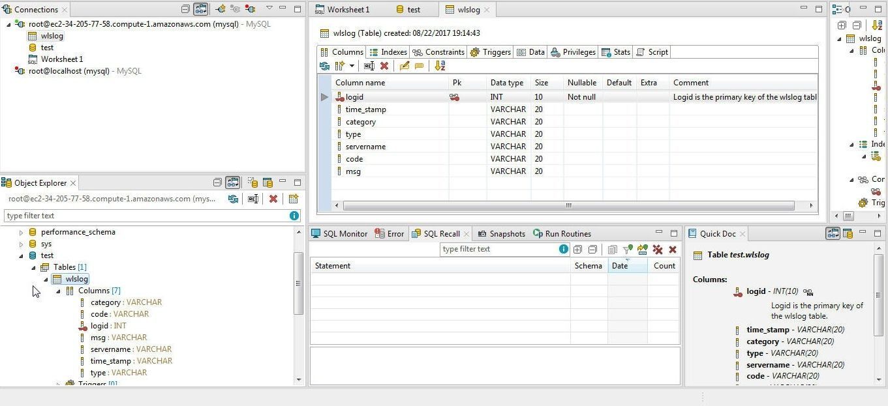Open the add column dropdown arrow
Image resolution: width=888 pixels, height=406 pixels.
[x=352, y=66]
